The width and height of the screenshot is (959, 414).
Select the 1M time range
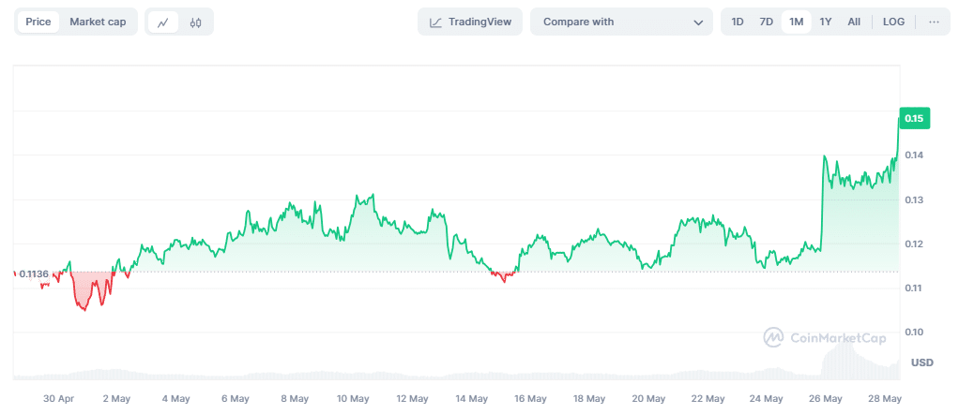(x=796, y=22)
